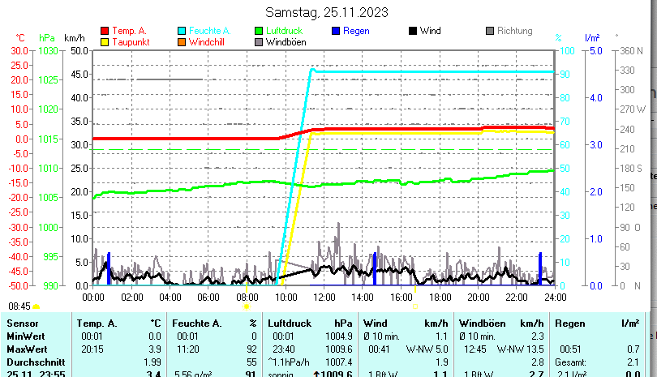Click the orange Windchill legend square
Image resolution: width=657 pixels, height=377 pixels.
182,41
